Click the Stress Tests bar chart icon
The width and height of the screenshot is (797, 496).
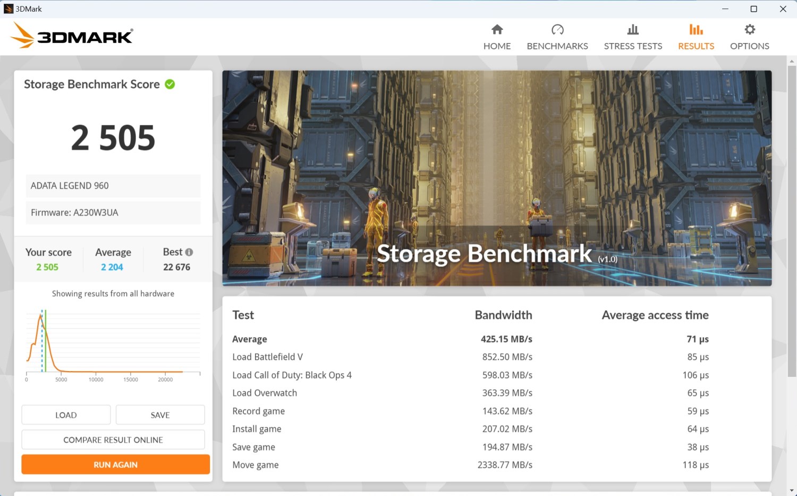pos(633,30)
